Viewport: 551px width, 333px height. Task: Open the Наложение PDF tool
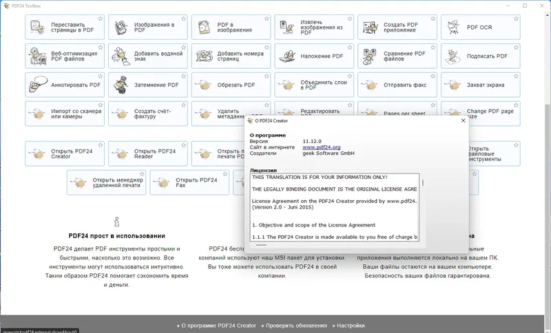click(x=314, y=56)
